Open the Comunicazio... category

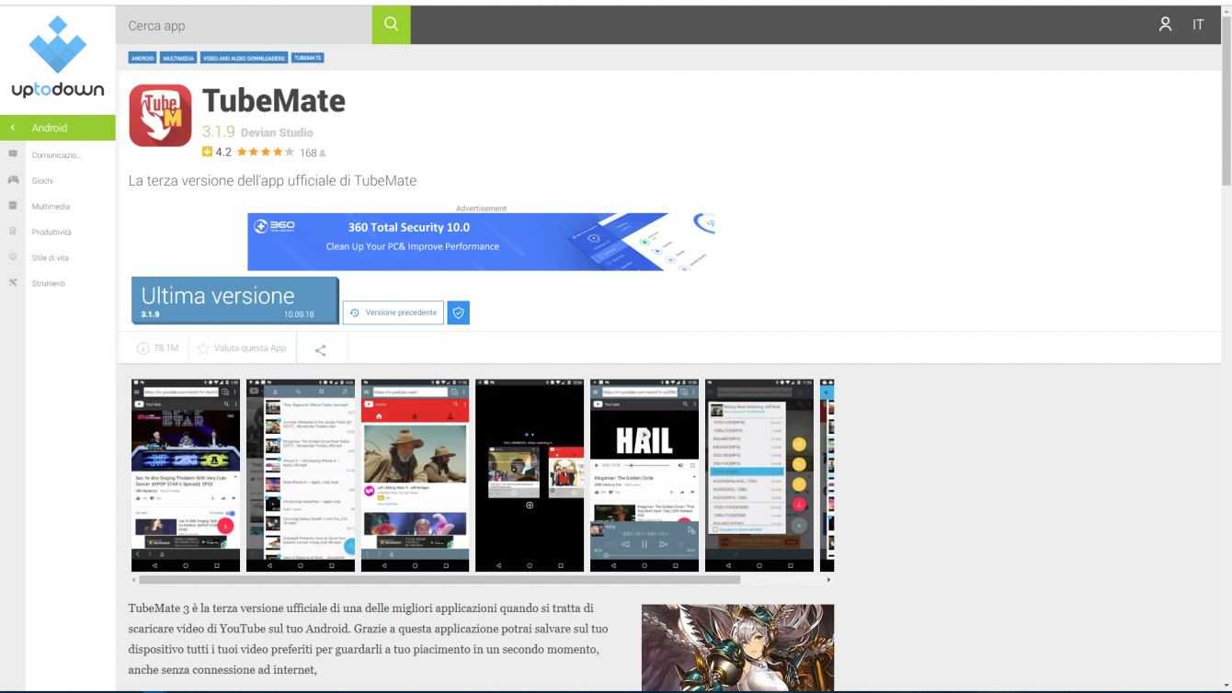pyautogui.click(x=56, y=154)
